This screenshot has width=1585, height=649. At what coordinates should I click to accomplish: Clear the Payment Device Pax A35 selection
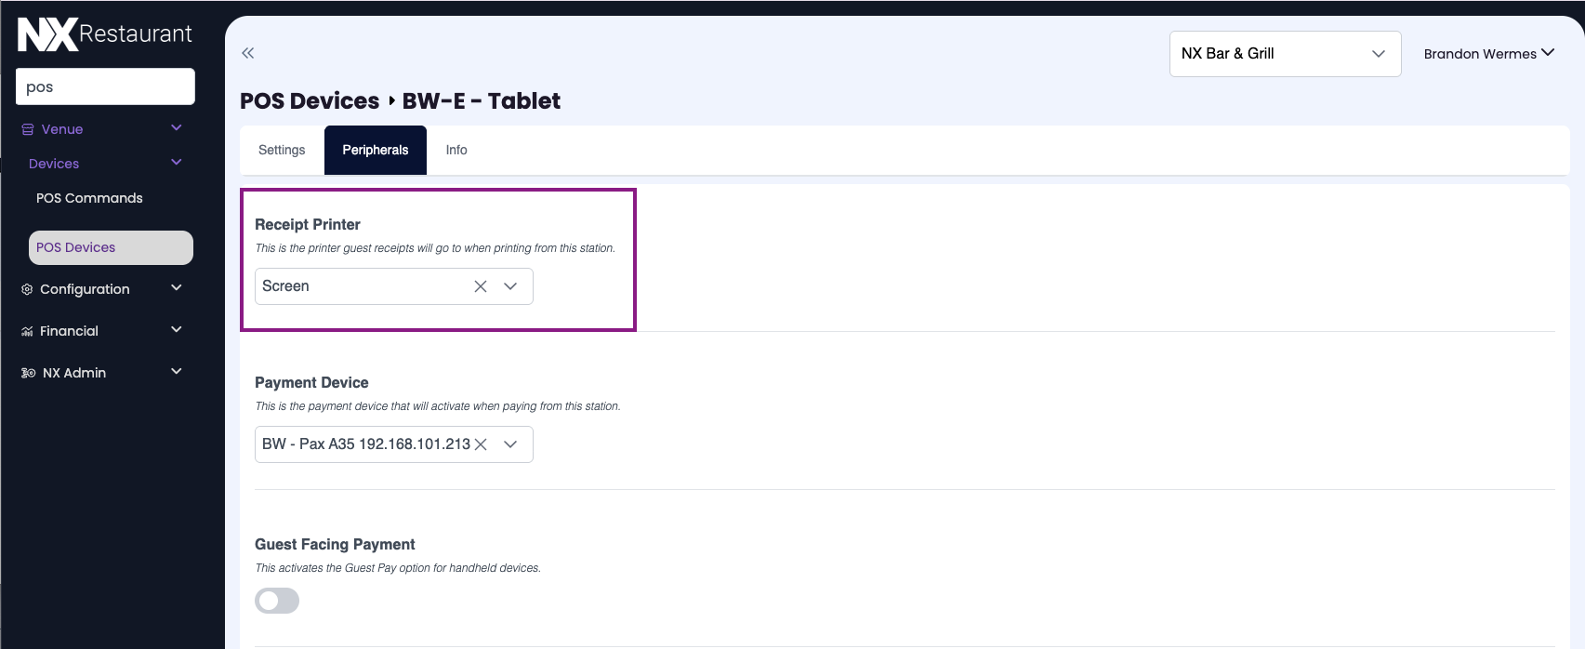(481, 444)
